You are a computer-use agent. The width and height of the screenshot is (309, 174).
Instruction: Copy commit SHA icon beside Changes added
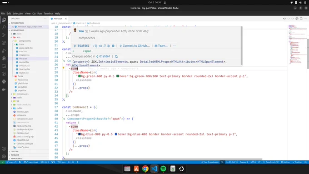coord(116,56)
